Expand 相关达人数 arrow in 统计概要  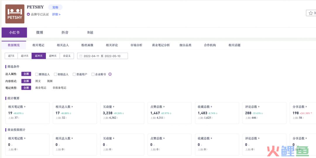(x=72, y=107)
